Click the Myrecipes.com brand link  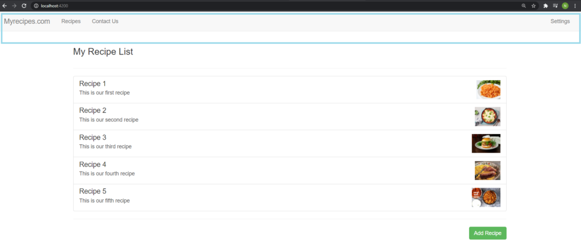27,22
